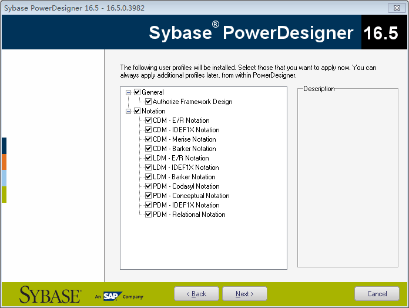Uncheck the General profile group checkbox

[x=137, y=92]
